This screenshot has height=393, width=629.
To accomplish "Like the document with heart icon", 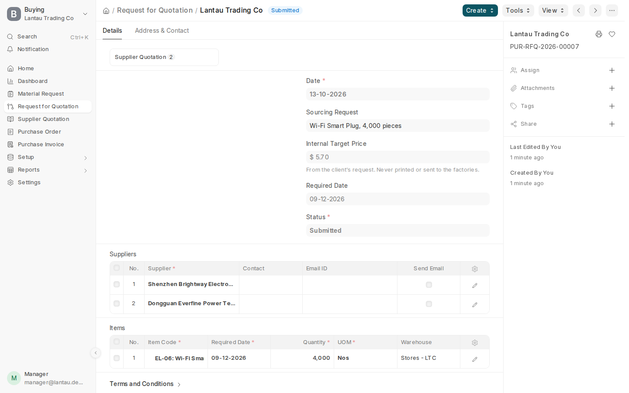I will 612,34.
